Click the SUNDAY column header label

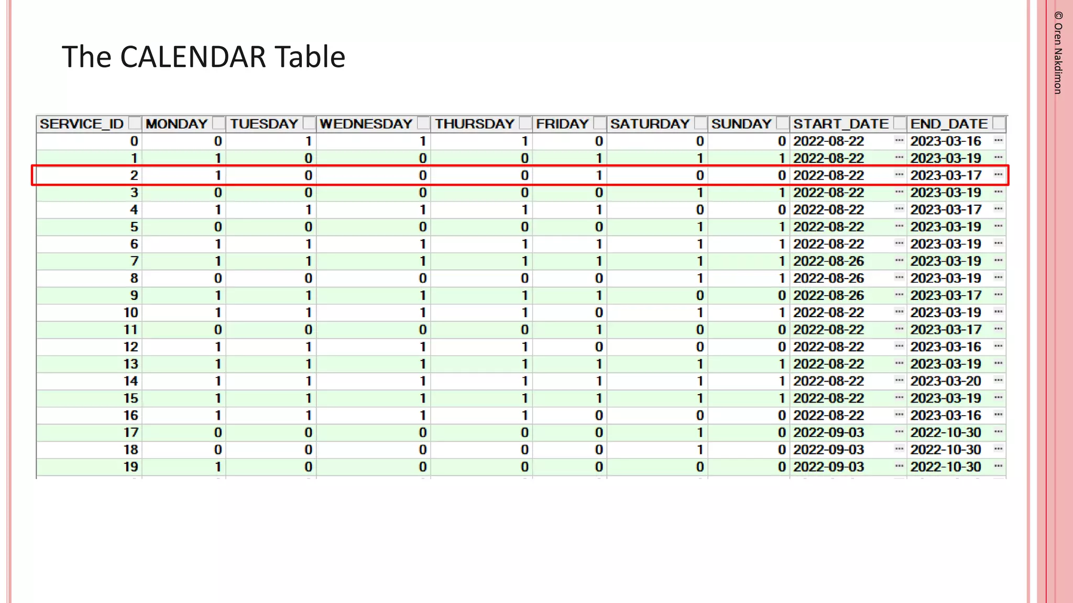pyautogui.click(x=741, y=124)
